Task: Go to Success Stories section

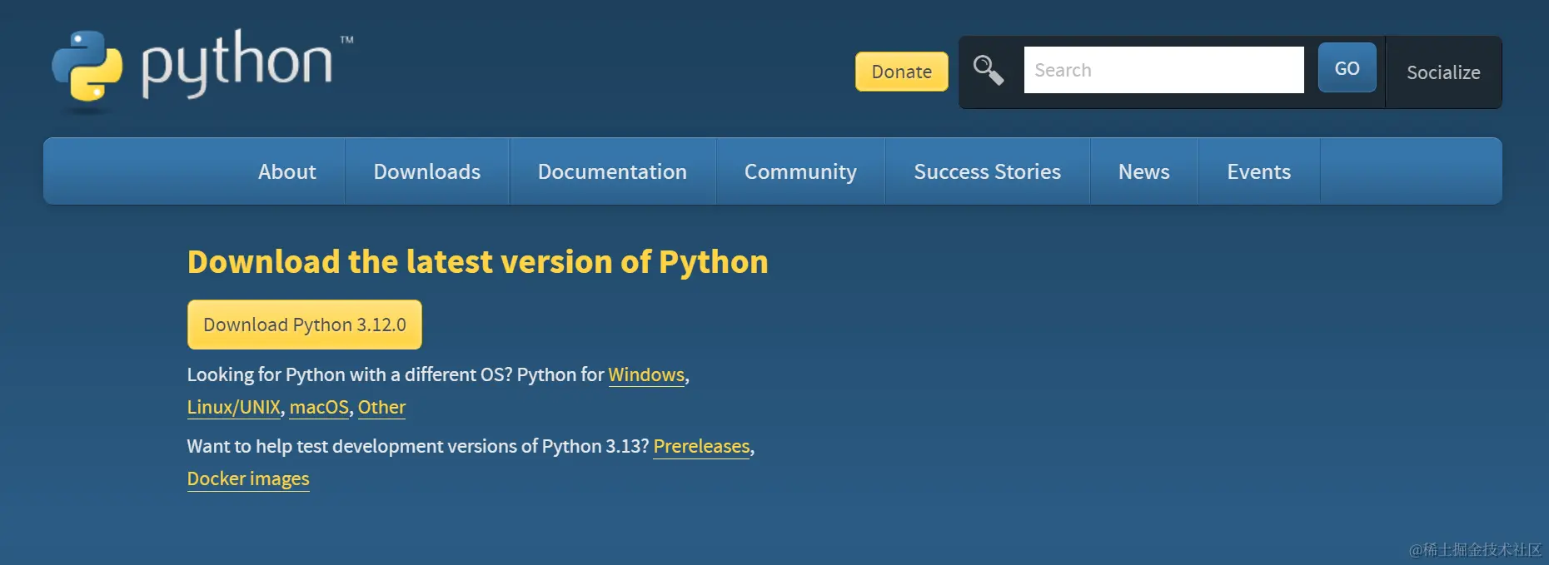Action: click(988, 171)
